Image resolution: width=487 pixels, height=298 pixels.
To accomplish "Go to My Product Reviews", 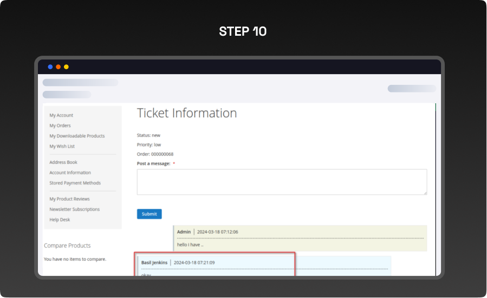I will pyautogui.click(x=69, y=199).
